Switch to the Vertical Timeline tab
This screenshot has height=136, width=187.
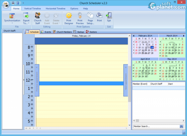tap(33, 9)
